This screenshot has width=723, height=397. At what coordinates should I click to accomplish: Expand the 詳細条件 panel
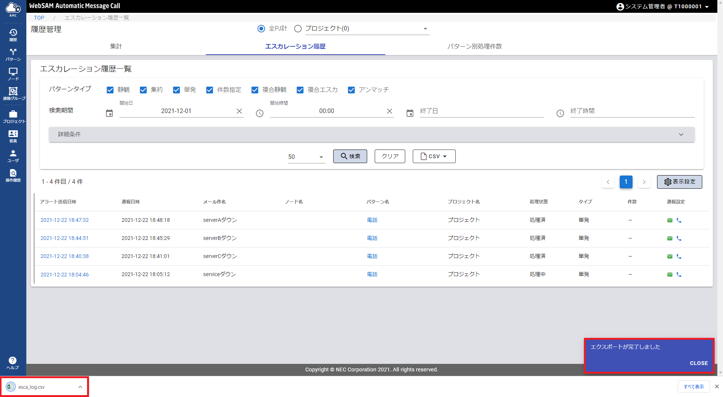(371, 134)
